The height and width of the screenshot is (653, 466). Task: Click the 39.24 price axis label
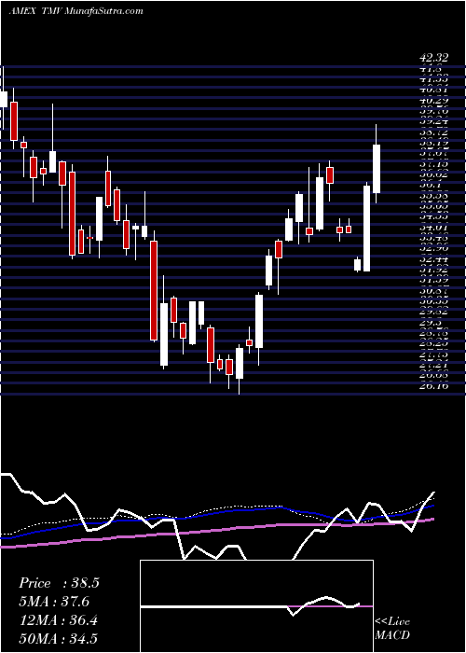(433, 123)
